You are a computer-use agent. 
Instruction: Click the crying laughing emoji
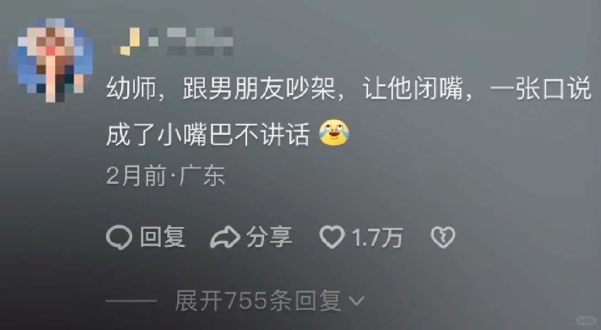tap(334, 133)
